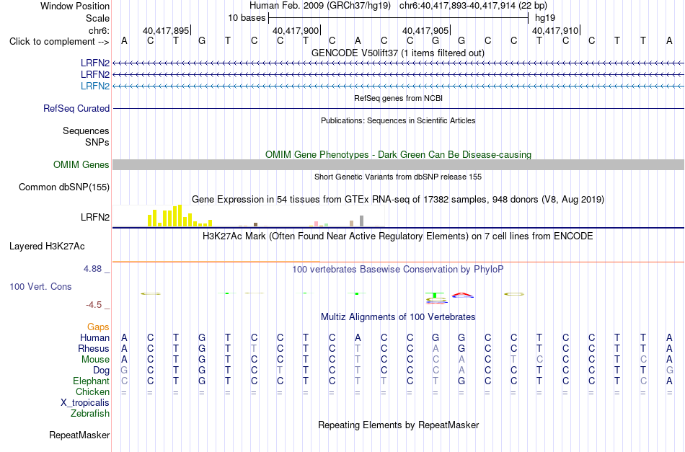Click the 'Click to complement -->' label

point(59,42)
